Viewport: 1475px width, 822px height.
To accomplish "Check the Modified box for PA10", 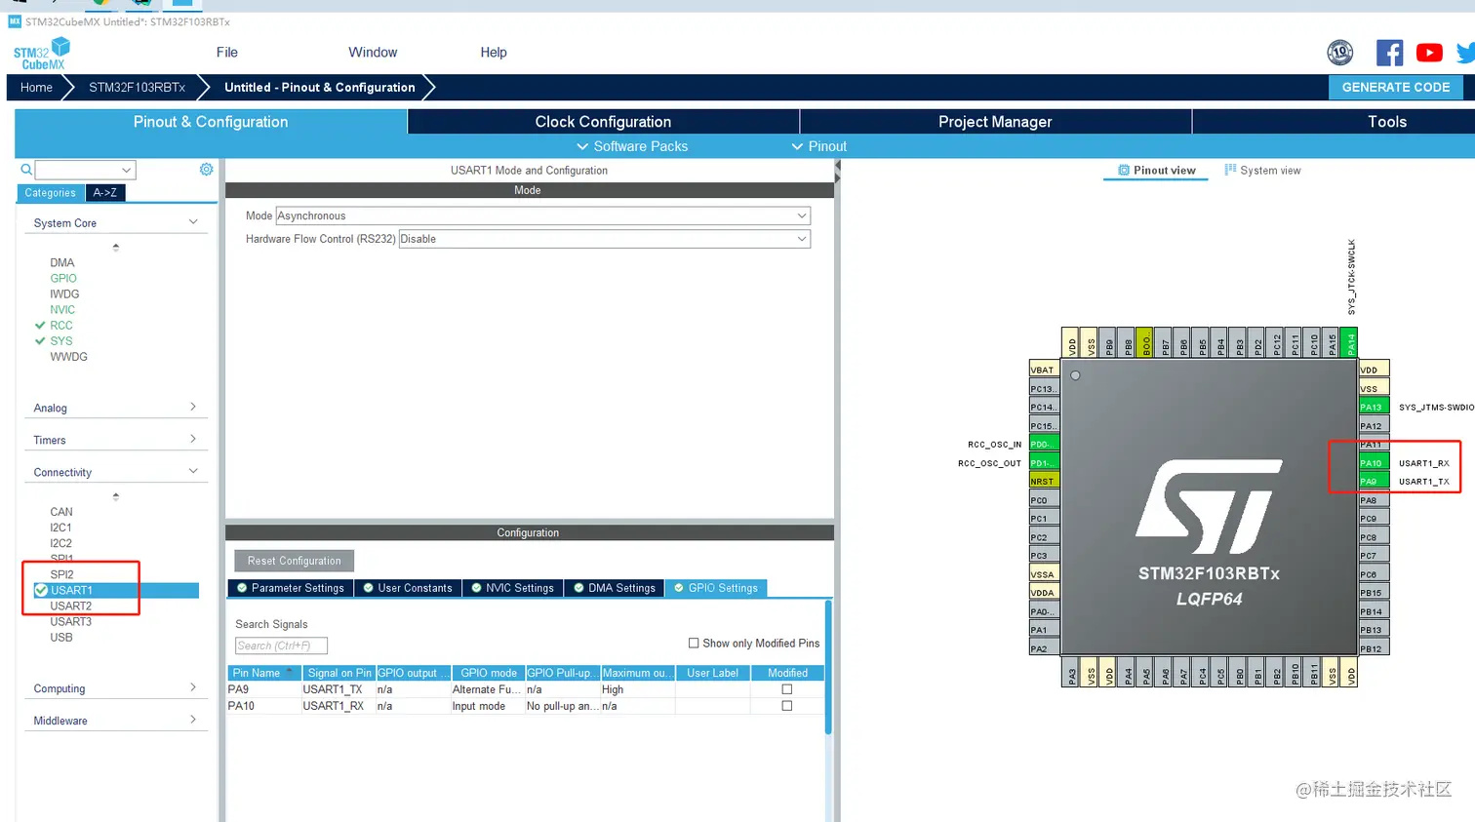I will point(786,706).
